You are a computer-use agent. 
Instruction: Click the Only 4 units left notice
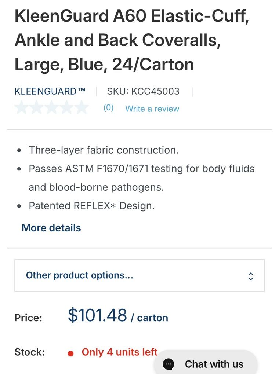pos(119,352)
